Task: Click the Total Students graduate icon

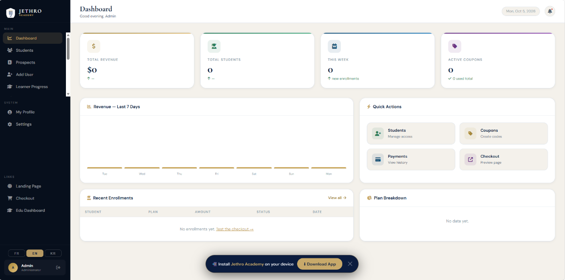Action: tap(214, 46)
